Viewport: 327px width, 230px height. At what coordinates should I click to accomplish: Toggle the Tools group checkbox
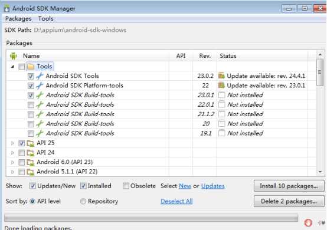(21, 67)
